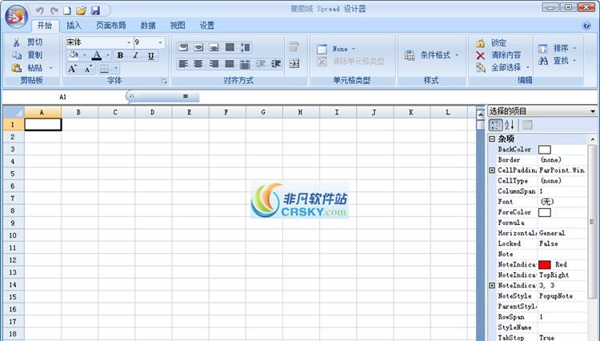This screenshot has width=600, height=341.
Task: Center text horizontally
Action: pyautogui.click(x=198, y=63)
